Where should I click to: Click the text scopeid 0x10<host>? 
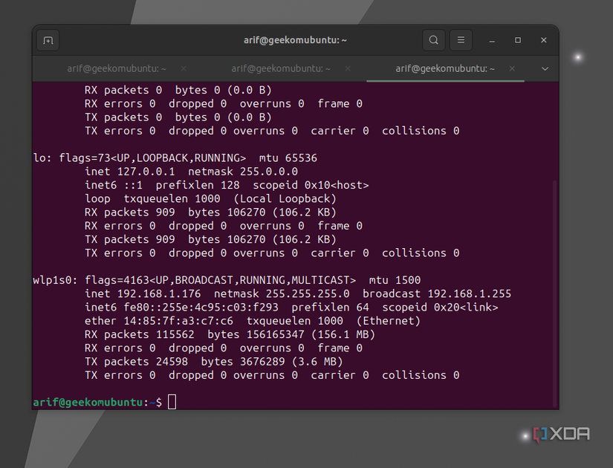pos(311,185)
